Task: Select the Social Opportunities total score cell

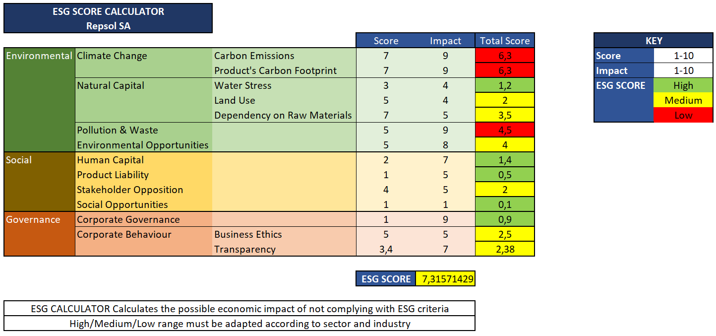Action: [x=504, y=204]
